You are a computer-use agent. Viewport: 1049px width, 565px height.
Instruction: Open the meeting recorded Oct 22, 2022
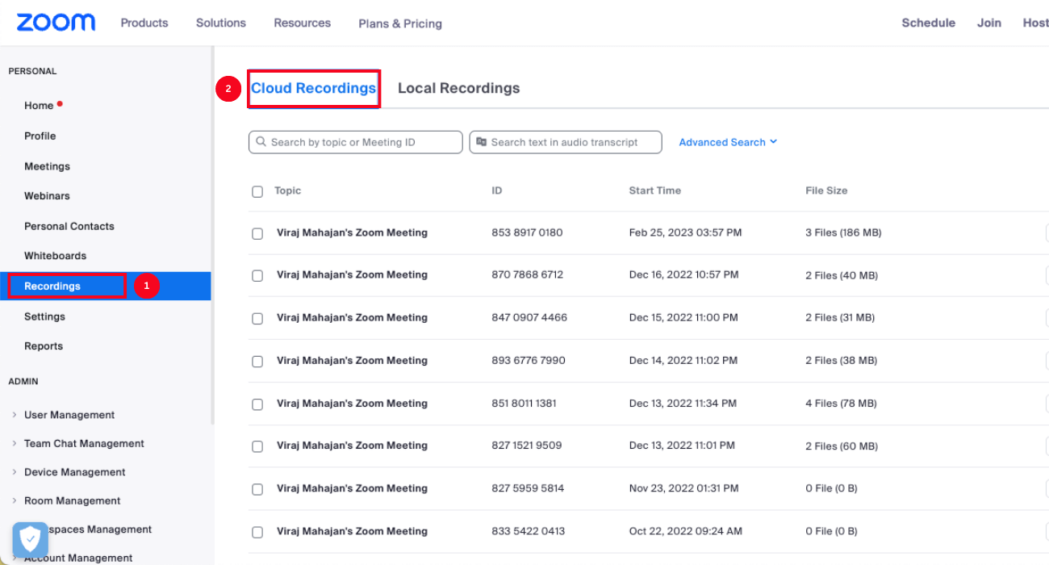tap(352, 531)
